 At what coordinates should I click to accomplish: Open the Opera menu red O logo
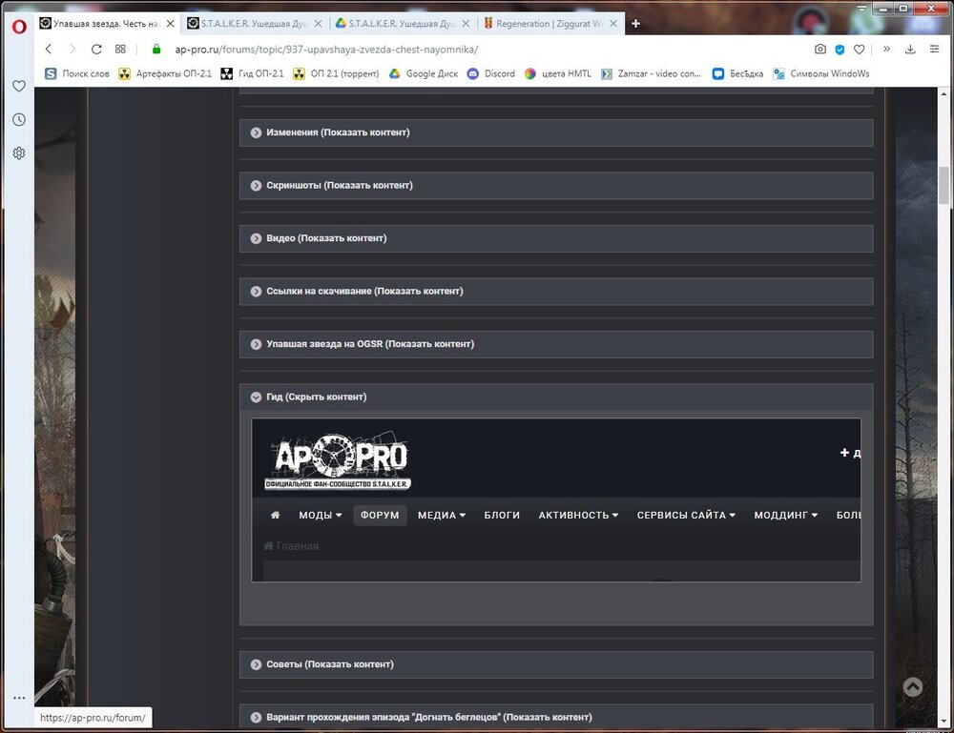[18, 27]
